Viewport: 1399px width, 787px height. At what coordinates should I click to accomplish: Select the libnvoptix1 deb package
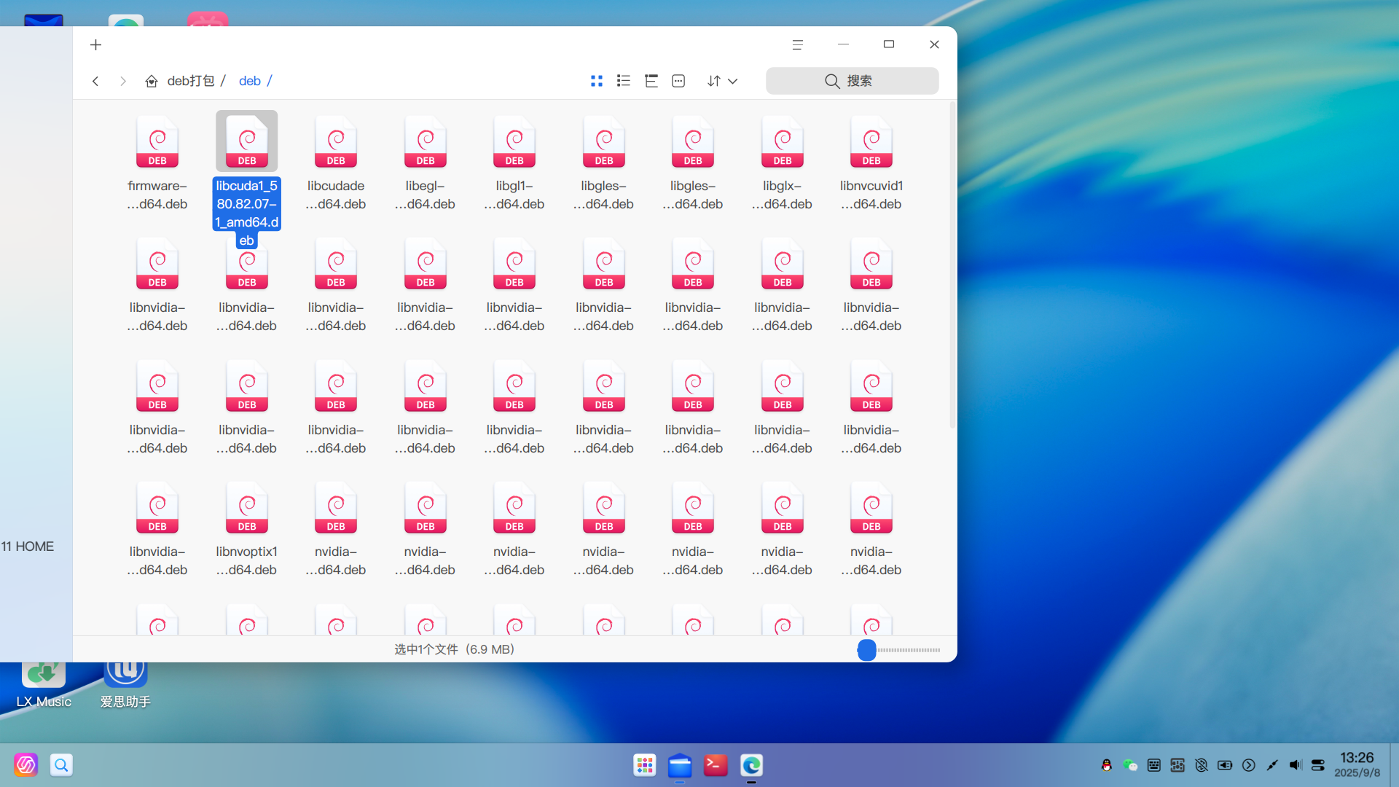[247, 530]
